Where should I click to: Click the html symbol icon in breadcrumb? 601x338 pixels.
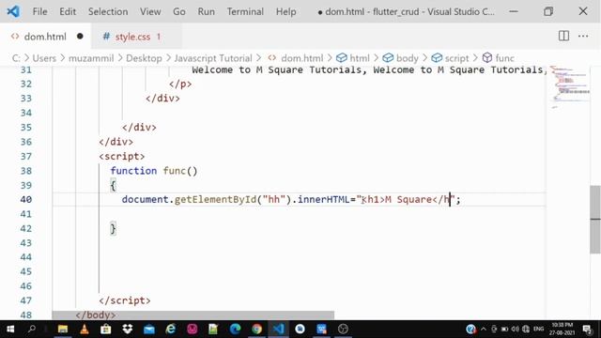pos(341,58)
